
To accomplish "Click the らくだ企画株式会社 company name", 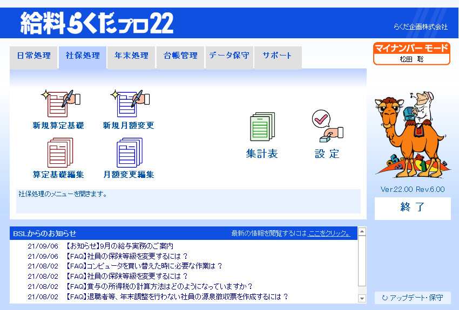I will (x=421, y=27).
